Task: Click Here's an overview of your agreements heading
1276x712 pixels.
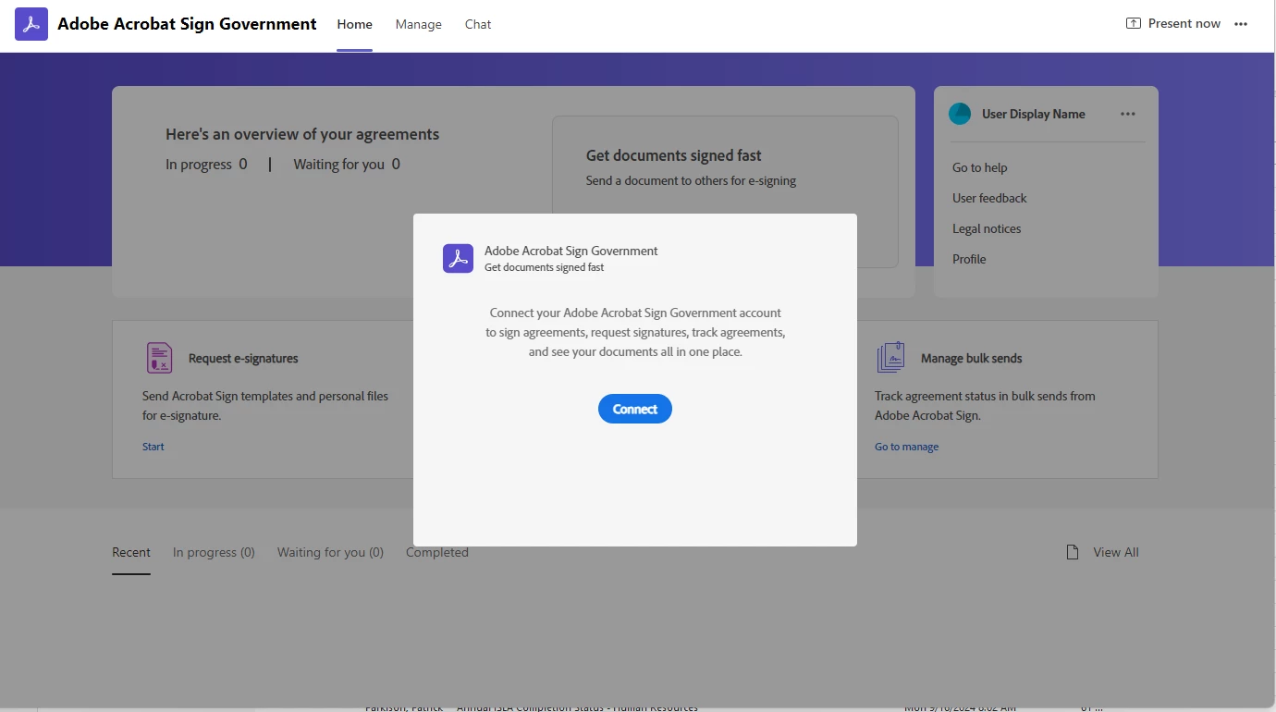Action: pos(302,134)
